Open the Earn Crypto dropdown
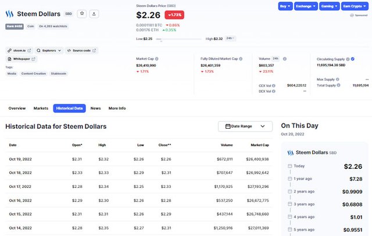372x236 pixels. (x=355, y=6)
